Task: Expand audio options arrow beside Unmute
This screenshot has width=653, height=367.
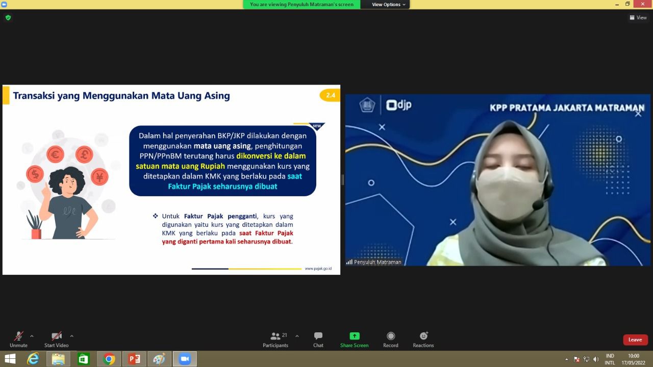Action: (x=32, y=336)
